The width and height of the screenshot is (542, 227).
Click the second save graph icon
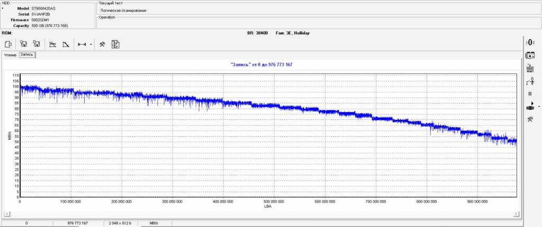(x=37, y=44)
